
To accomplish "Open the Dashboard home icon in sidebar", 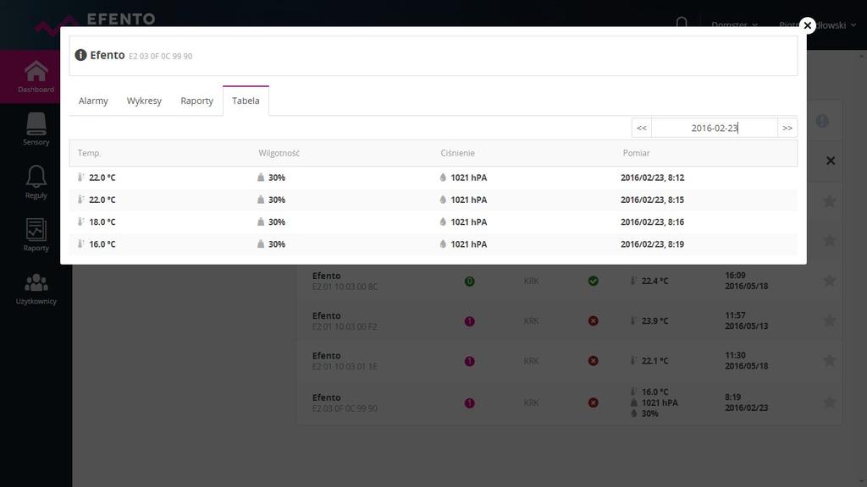I will pos(36,71).
